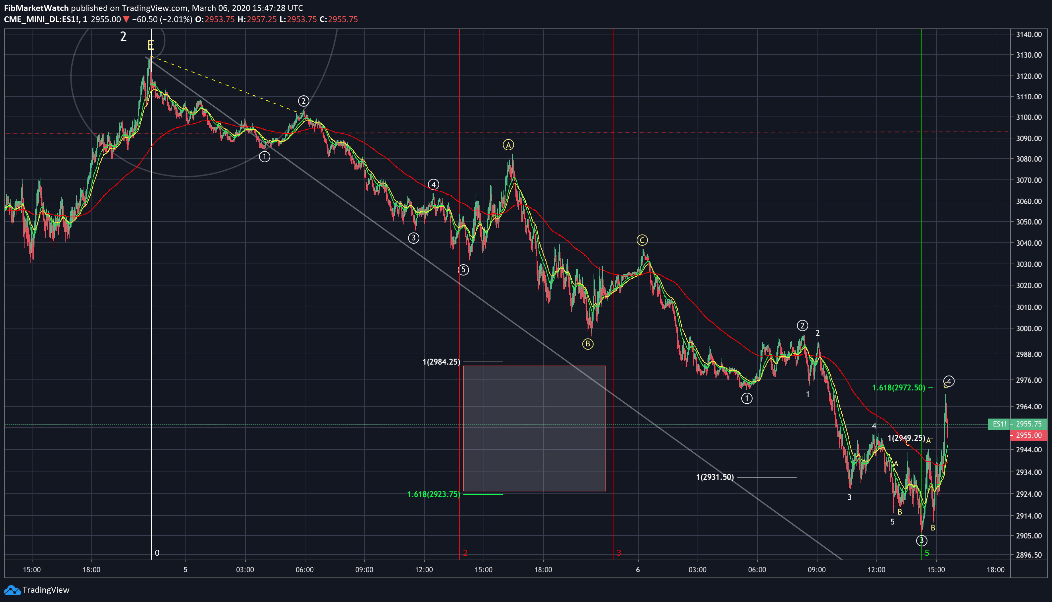Select the green 1.618(2972.50) Fibonacci label
Viewport: 1052px width, 602px height.
click(x=899, y=388)
